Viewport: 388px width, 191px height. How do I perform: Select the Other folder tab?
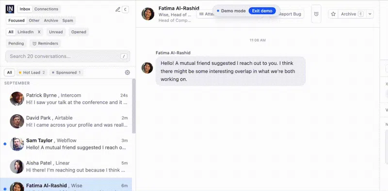click(34, 20)
